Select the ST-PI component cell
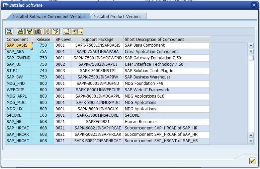This screenshot has height=169, width=260. pyautogui.click(x=19, y=71)
